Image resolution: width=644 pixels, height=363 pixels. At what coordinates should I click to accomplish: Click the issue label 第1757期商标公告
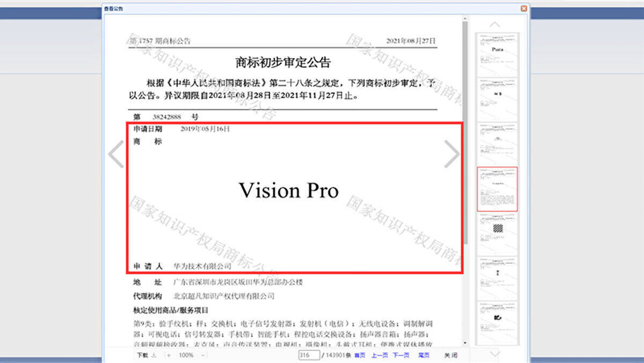tap(161, 41)
